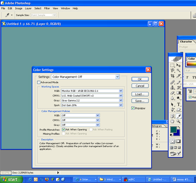Open the Windows start menu
Viewport: 196px width, 183px height.
point(11,179)
